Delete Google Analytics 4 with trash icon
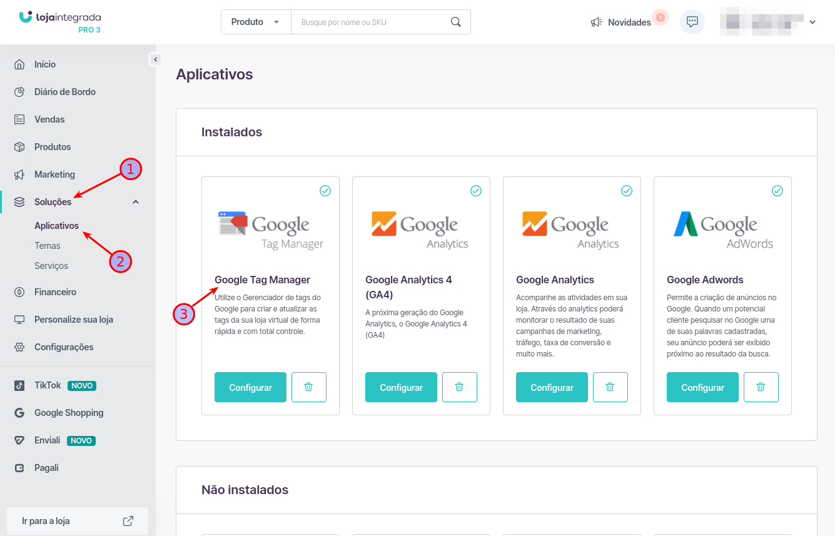The width and height of the screenshot is (835, 536). [x=460, y=387]
